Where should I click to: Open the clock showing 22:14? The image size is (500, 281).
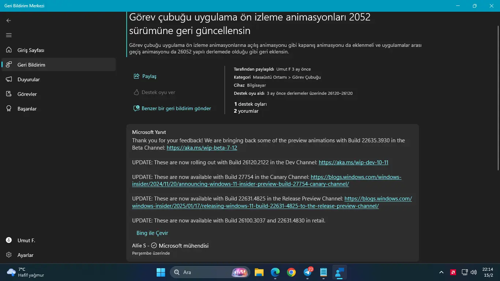point(488,272)
